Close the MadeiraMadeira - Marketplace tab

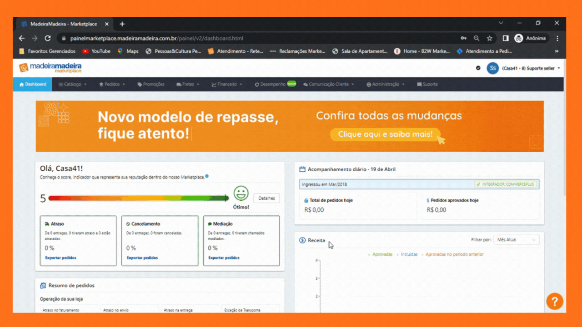[107, 24]
